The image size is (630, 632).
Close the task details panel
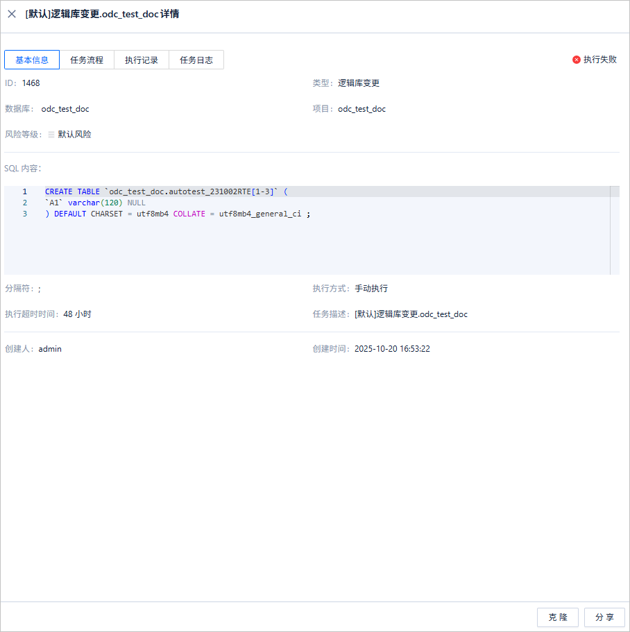pos(12,14)
